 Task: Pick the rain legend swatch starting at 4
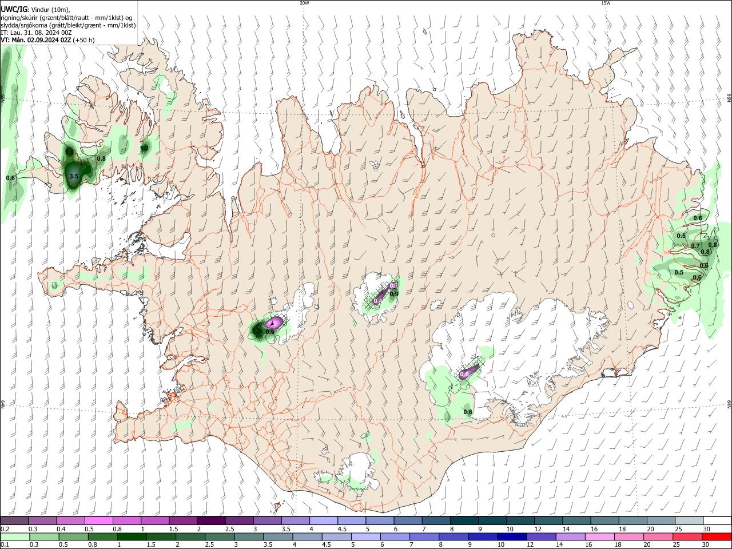pyautogui.click(x=308, y=536)
